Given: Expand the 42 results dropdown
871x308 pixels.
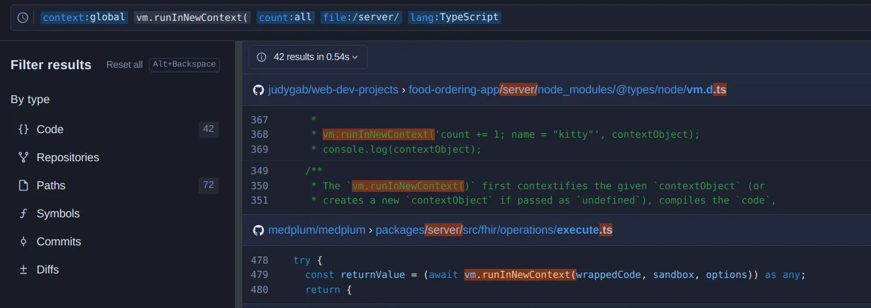Looking at the screenshot, I should pos(308,57).
